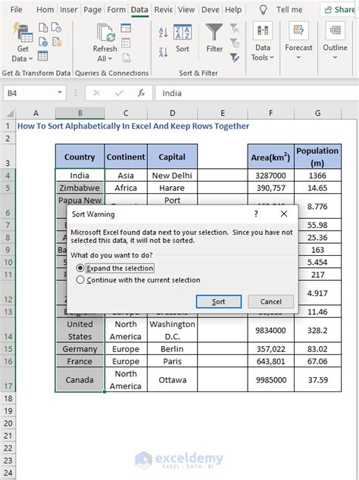This screenshot has height=480, width=359.
Task: Select row 17 header
Action: point(8,379)
